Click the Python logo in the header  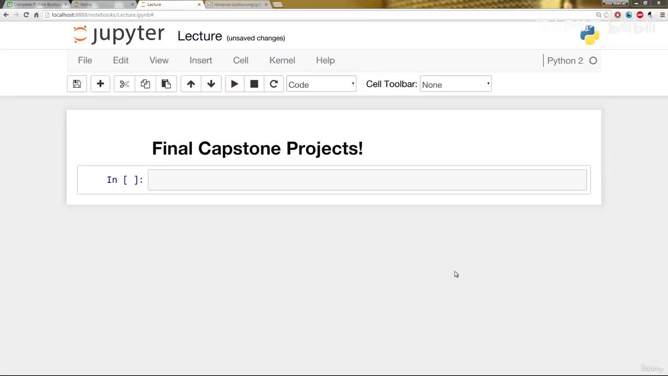[x=590, y=35]
